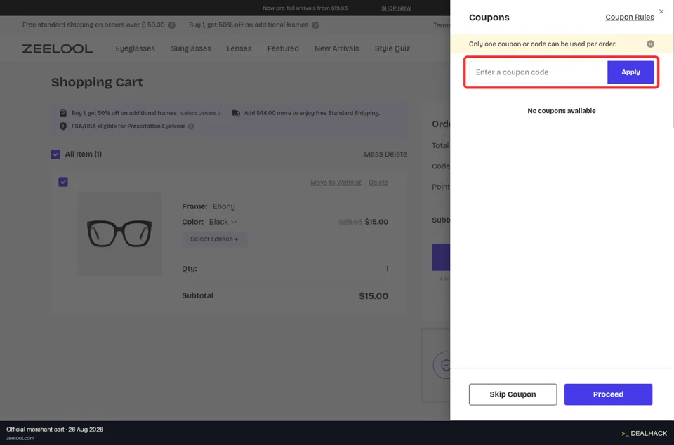Show FSA/HSA eligibility info

pos(191,126)
